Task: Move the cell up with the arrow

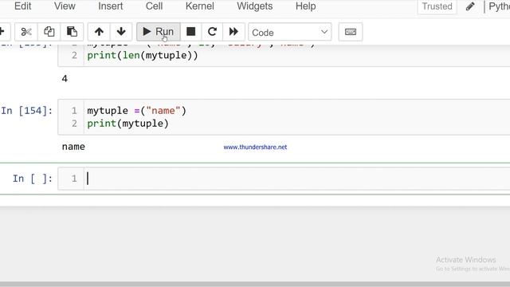Action: (99, 32)
